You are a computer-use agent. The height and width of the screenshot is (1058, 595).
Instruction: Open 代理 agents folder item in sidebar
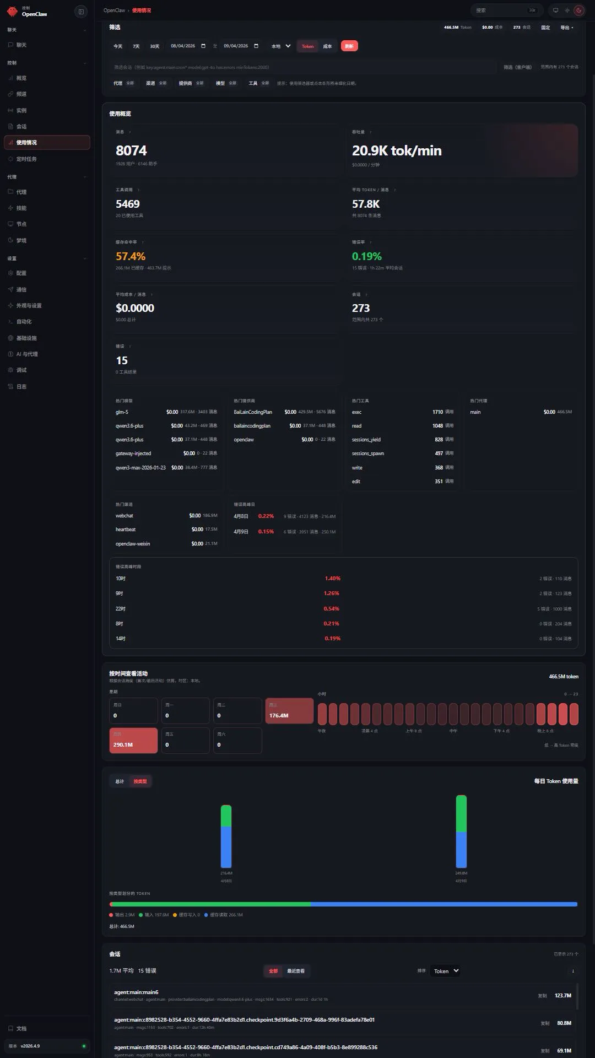tap(47, 192)
